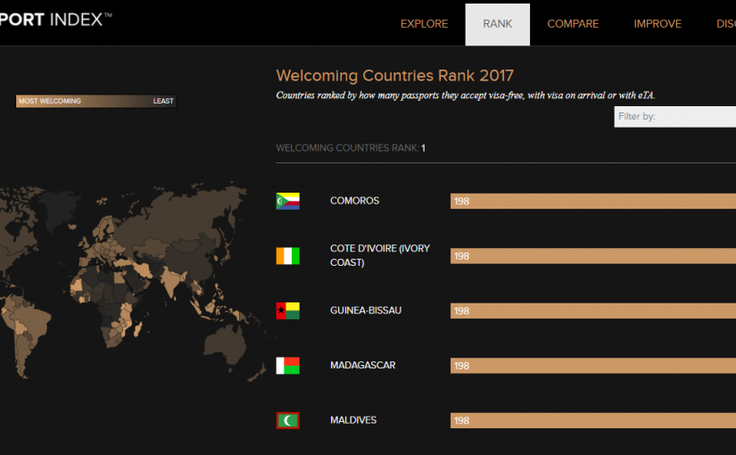Select the Comoros country name
Image resolution: width=736 pixels, height=455 pixels.
[x=354, y=201]
